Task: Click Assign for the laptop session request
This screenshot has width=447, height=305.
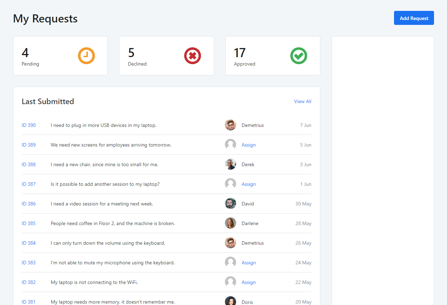Action: coord(248,184)
